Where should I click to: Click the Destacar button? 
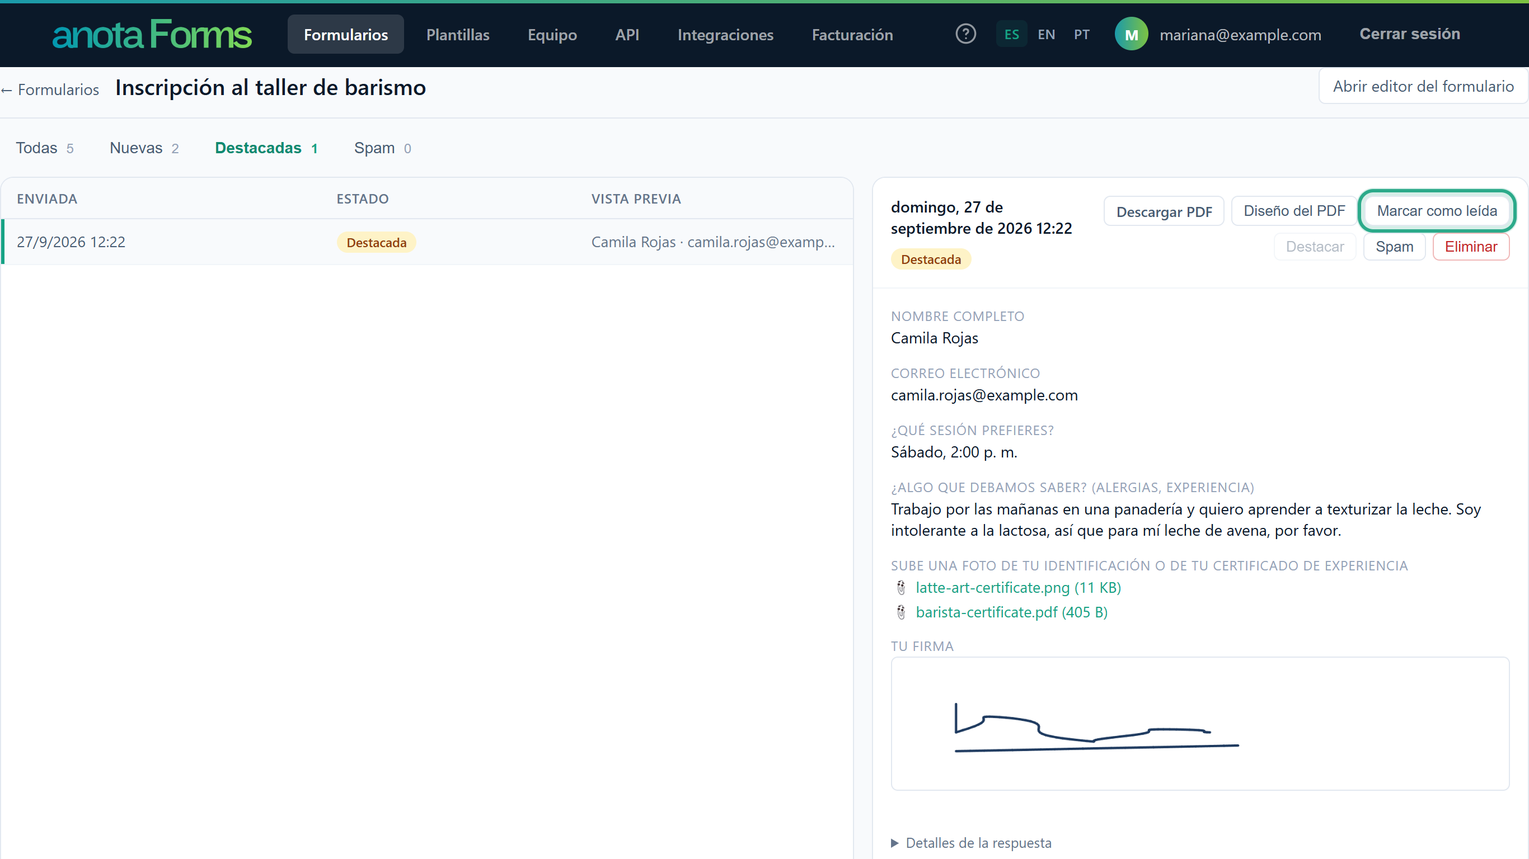click(1315, 246)
